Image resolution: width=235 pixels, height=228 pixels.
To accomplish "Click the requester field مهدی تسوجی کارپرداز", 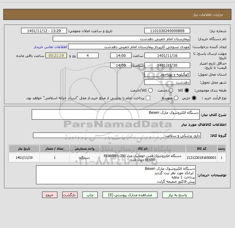I will point(129,47).
